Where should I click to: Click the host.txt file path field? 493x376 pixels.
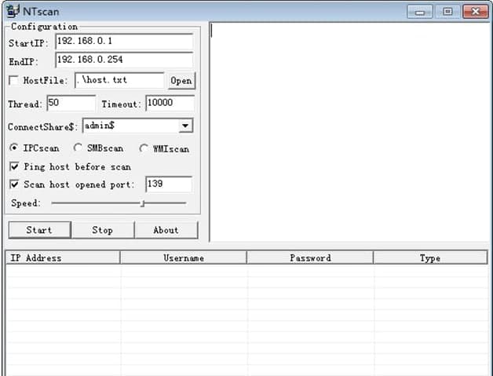[x=119, y=81]
